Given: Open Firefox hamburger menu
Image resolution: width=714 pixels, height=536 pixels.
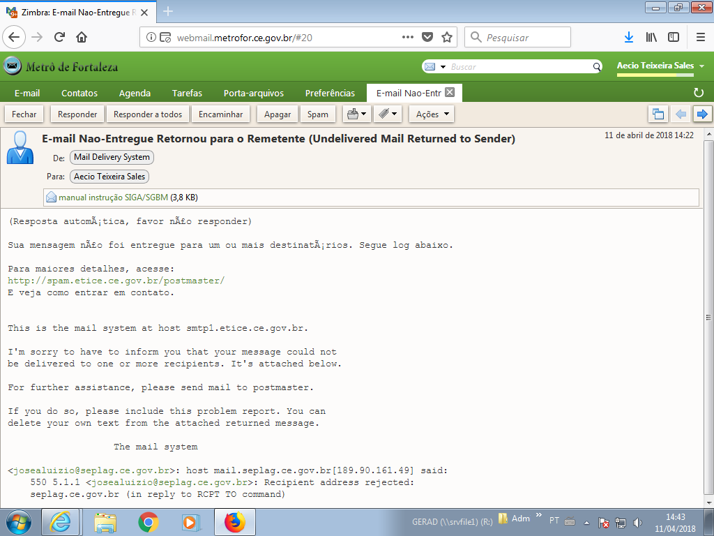Looking at the screenshot, I should (701, 38).
